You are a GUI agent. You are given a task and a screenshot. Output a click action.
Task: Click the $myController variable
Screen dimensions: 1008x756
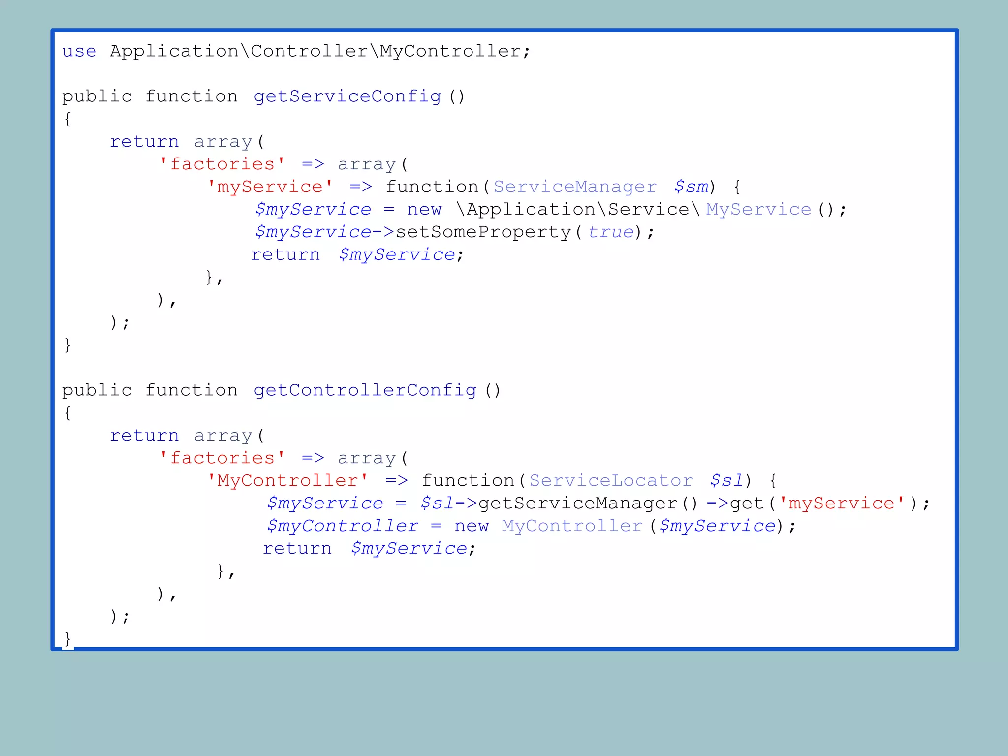coord(343,526)
